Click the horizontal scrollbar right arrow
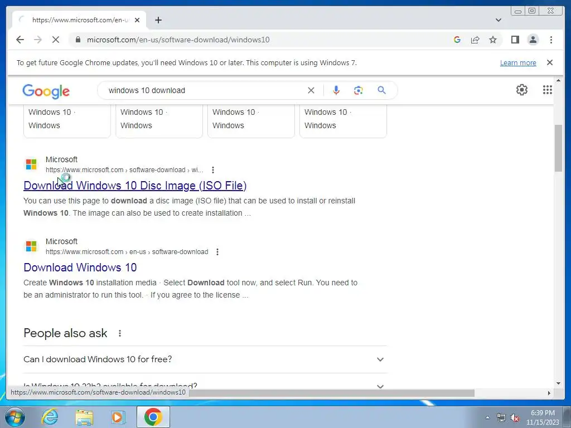This screenshot has width=571, height=428. tap(549, 393)
